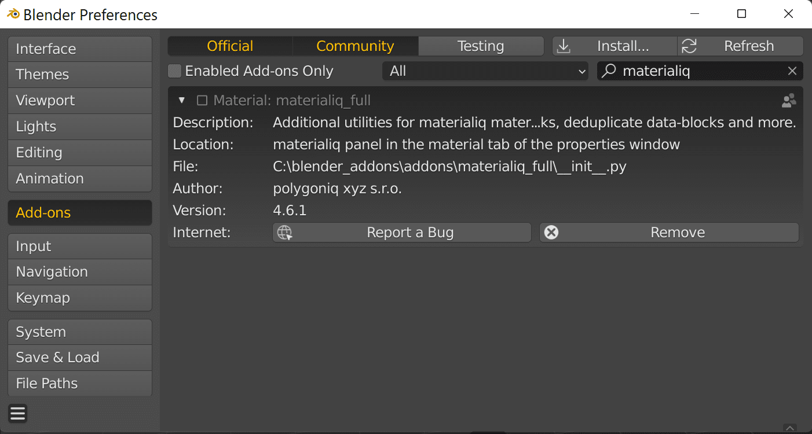Click the Refresh button

741,46
